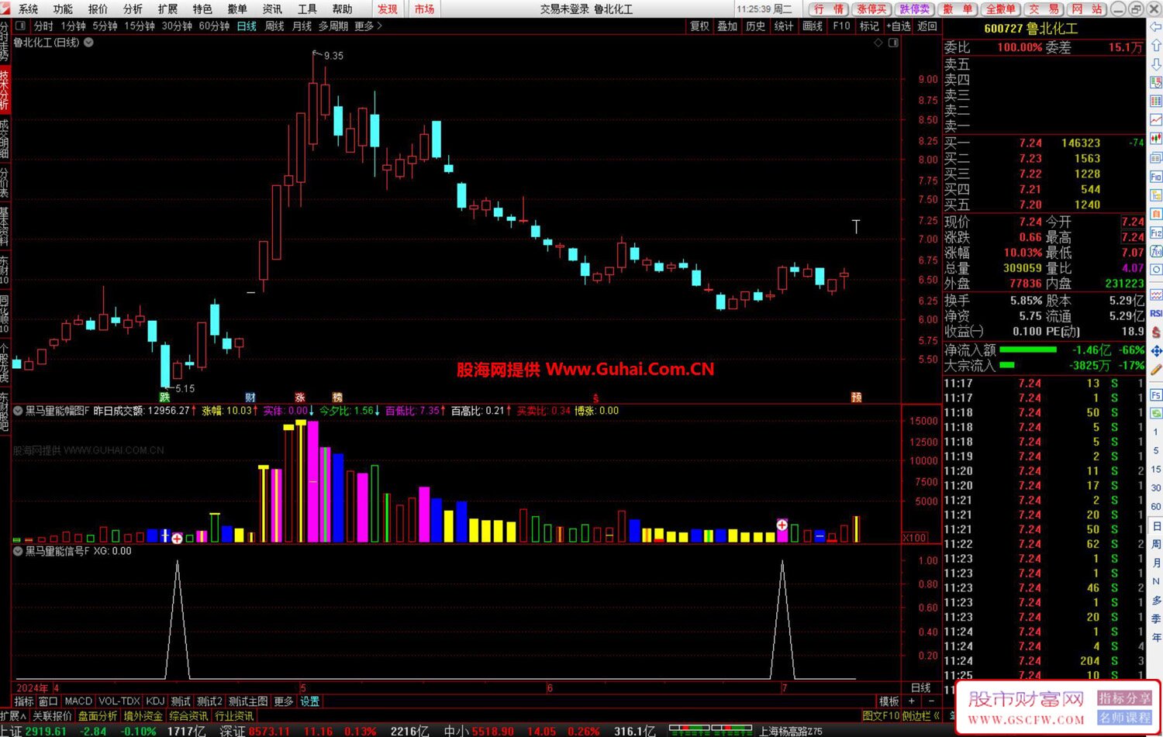Expand the 更多 periods list
This screenshot has width=1163, height=737.
pyautogui.click(x=368, y=26)
